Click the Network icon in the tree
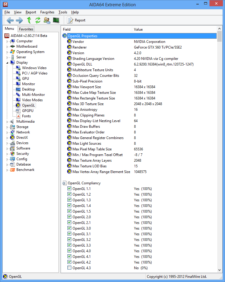 [13, 132]
